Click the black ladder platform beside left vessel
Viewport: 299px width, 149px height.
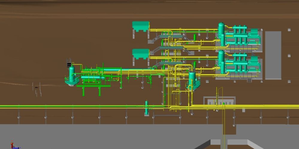(x=69, y=64)
